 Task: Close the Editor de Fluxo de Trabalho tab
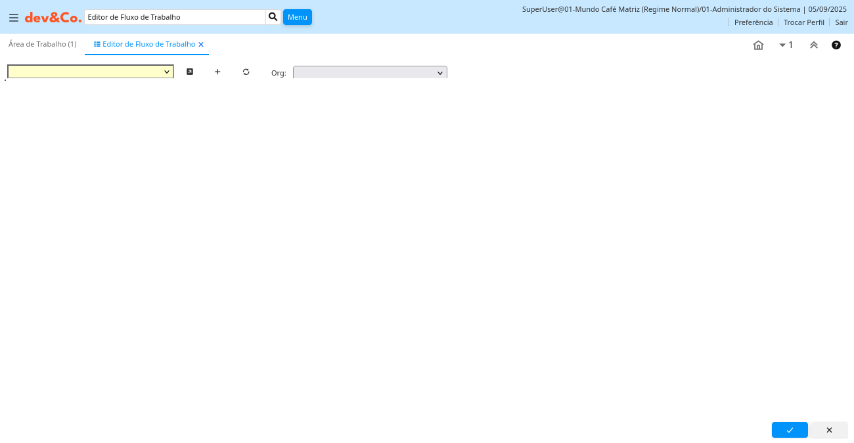[201, 45]
